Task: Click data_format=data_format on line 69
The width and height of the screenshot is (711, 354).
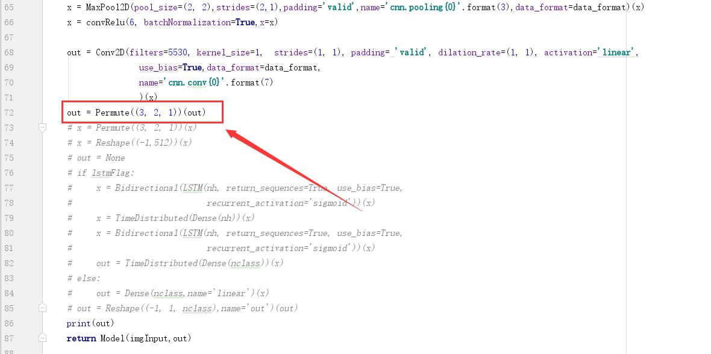Action: click(x=263, y=67)
